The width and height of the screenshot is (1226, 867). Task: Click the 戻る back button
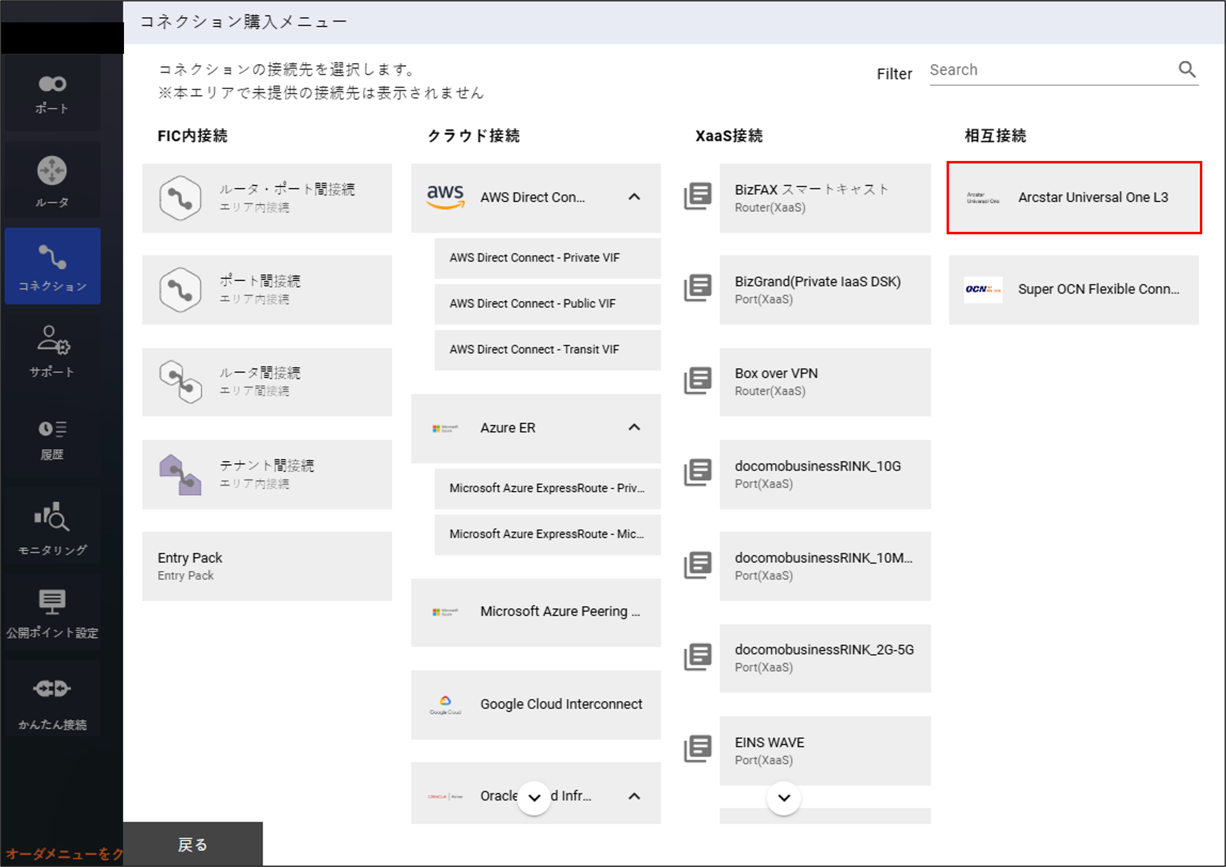(x=193, y=845)
